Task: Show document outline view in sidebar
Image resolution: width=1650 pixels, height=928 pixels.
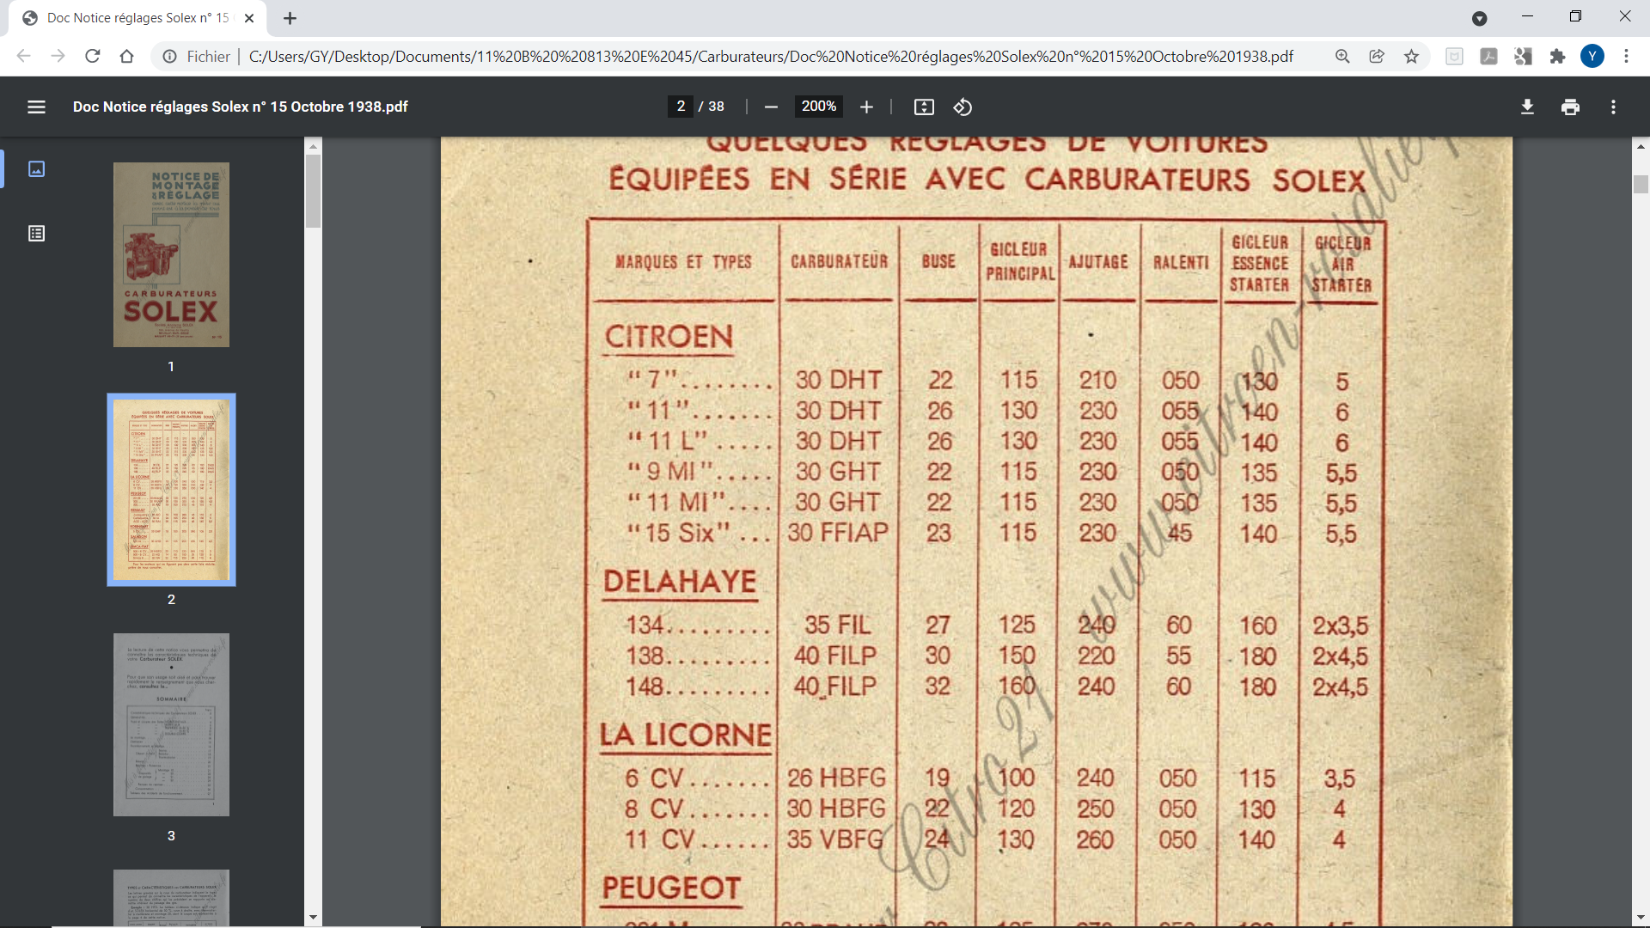Action: (36, 234)
